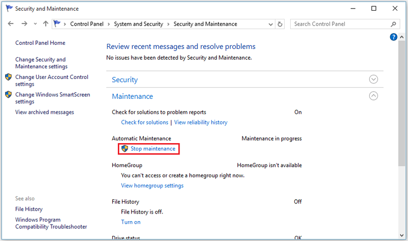Go forward with the Forward arrow

(x=24, y=23)
